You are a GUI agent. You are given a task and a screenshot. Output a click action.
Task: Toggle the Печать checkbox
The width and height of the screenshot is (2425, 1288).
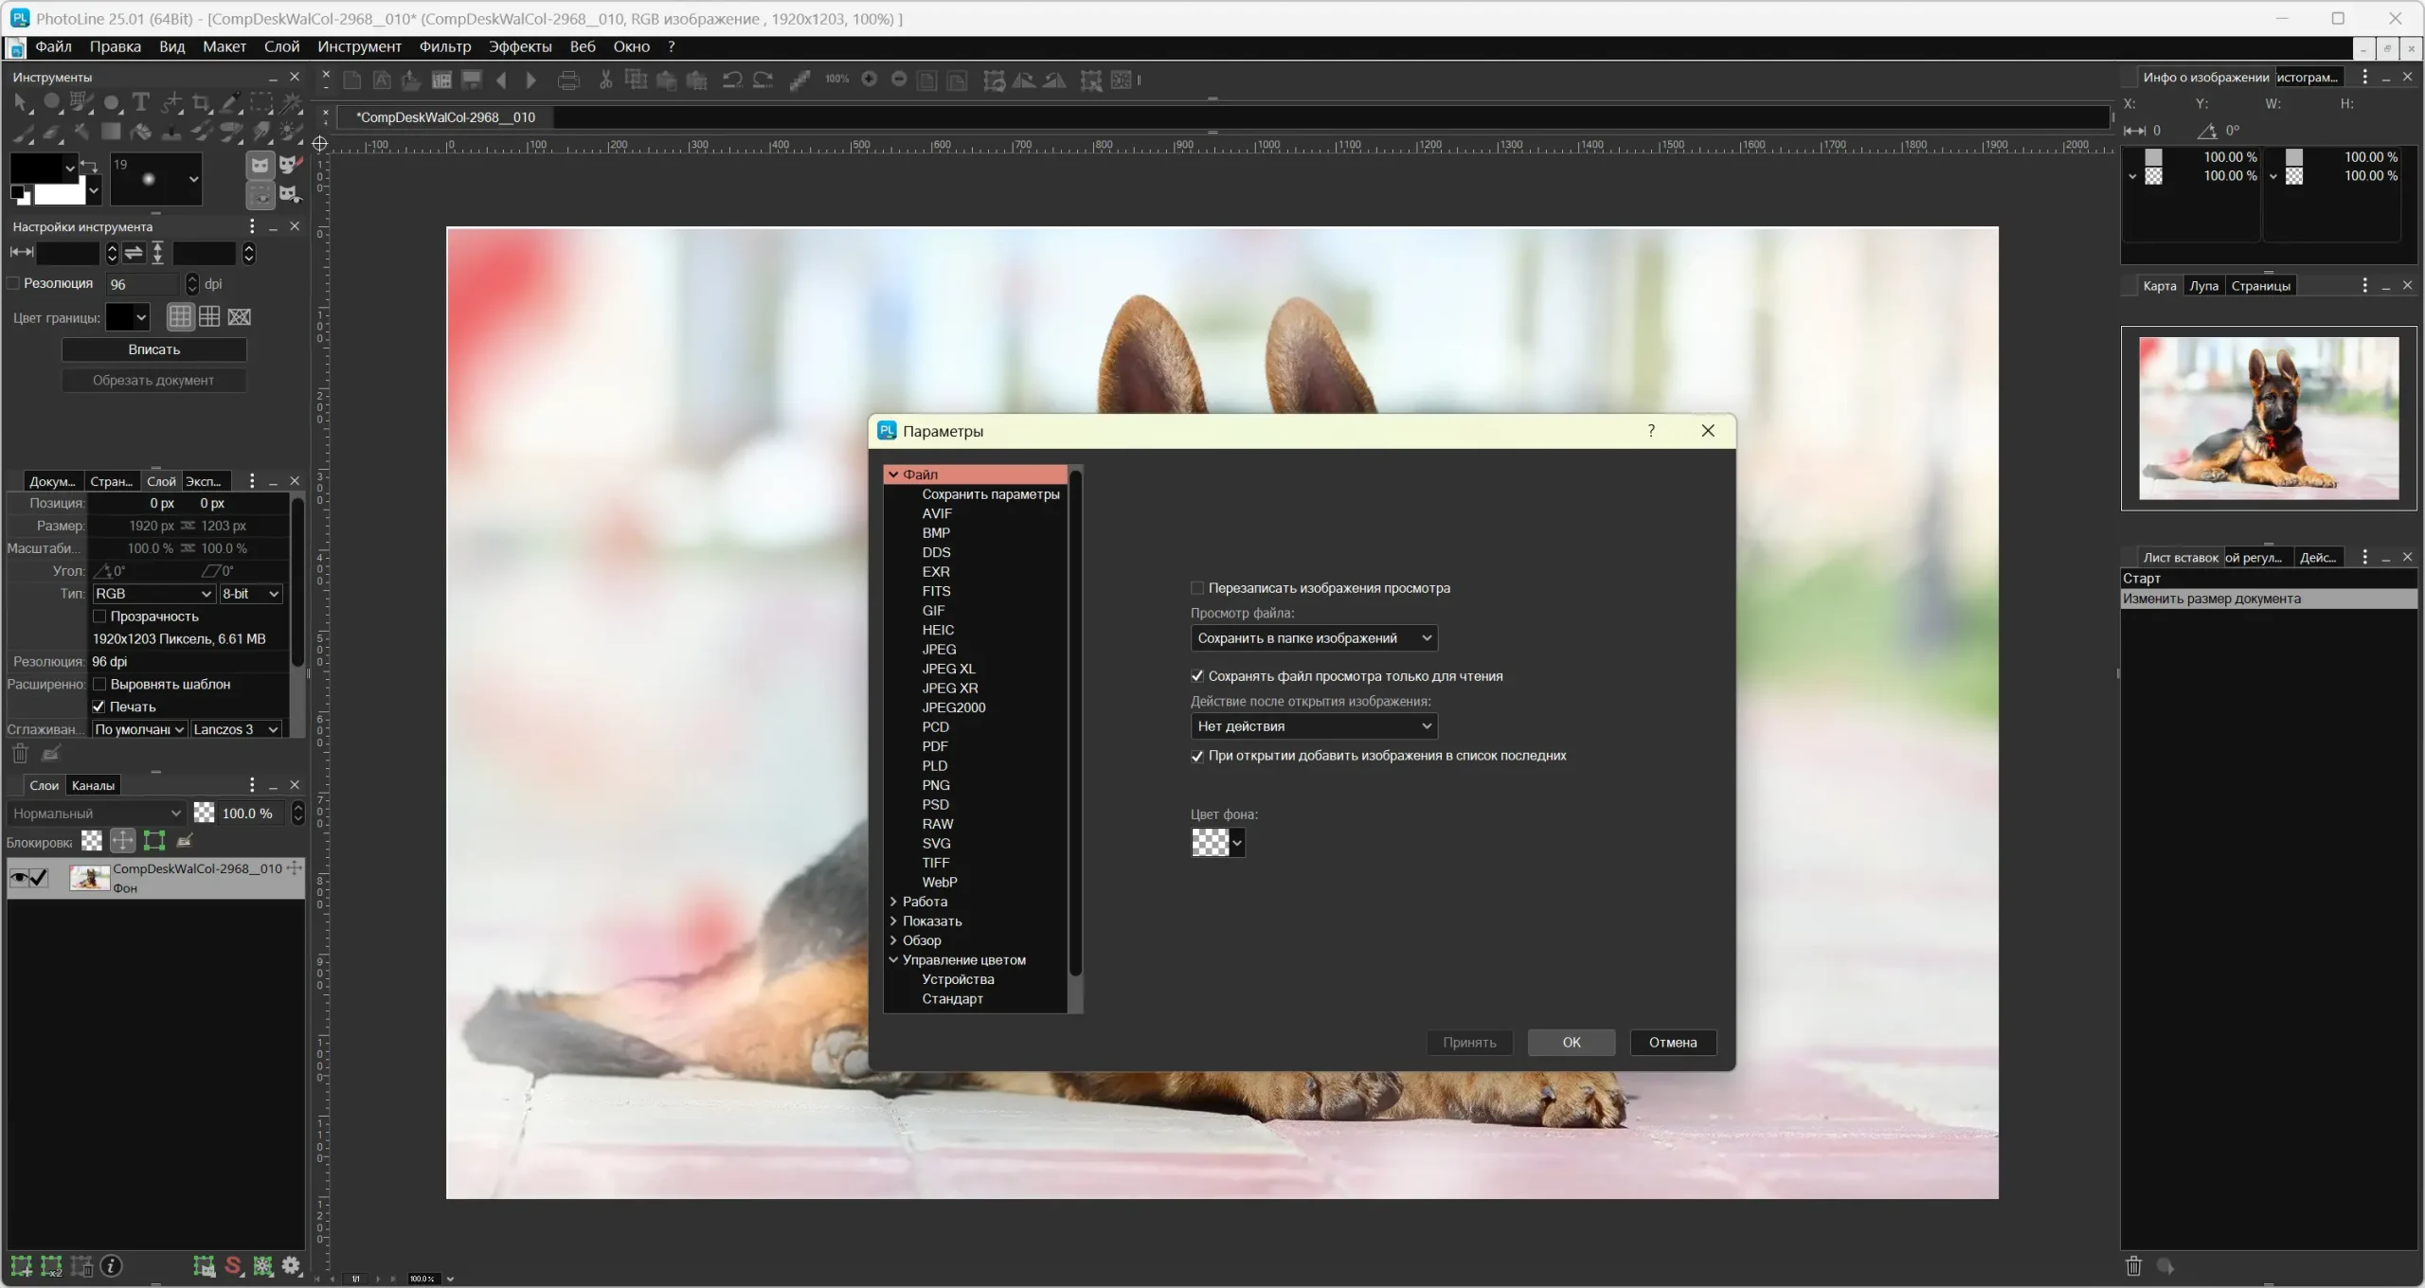coord(99,707)
